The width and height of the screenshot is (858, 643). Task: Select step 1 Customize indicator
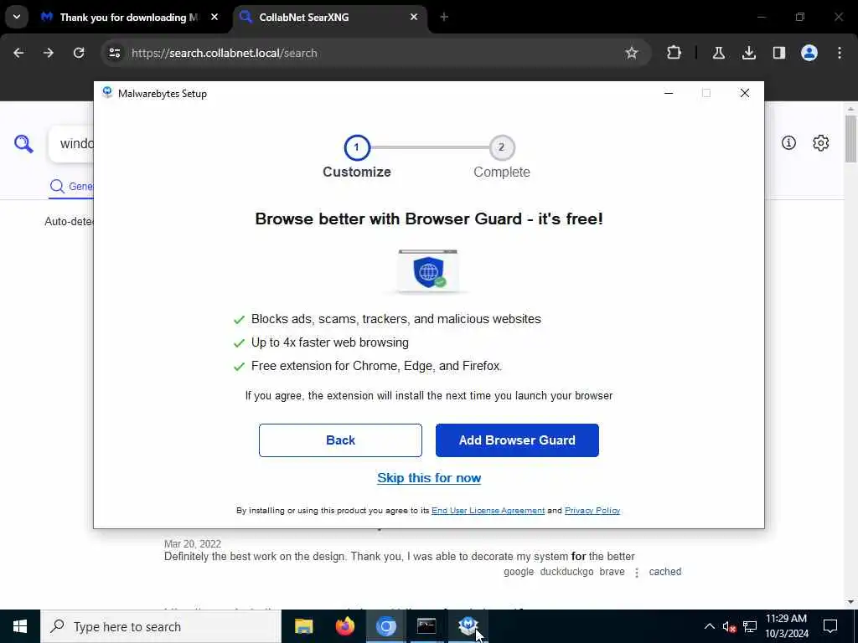(357, 147)
